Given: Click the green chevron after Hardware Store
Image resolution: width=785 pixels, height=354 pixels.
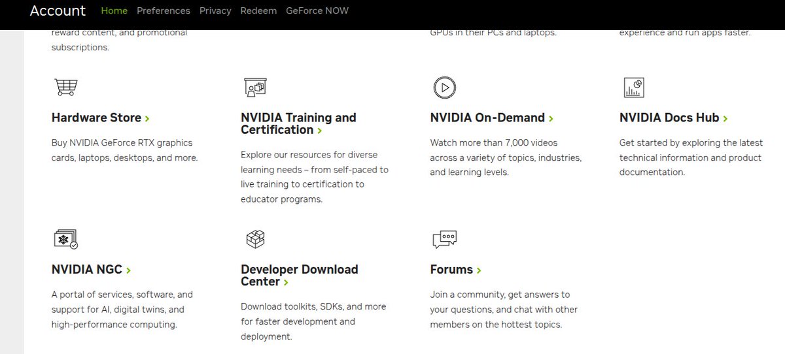Looking at the screenshot, I should [x=147, y=118].
